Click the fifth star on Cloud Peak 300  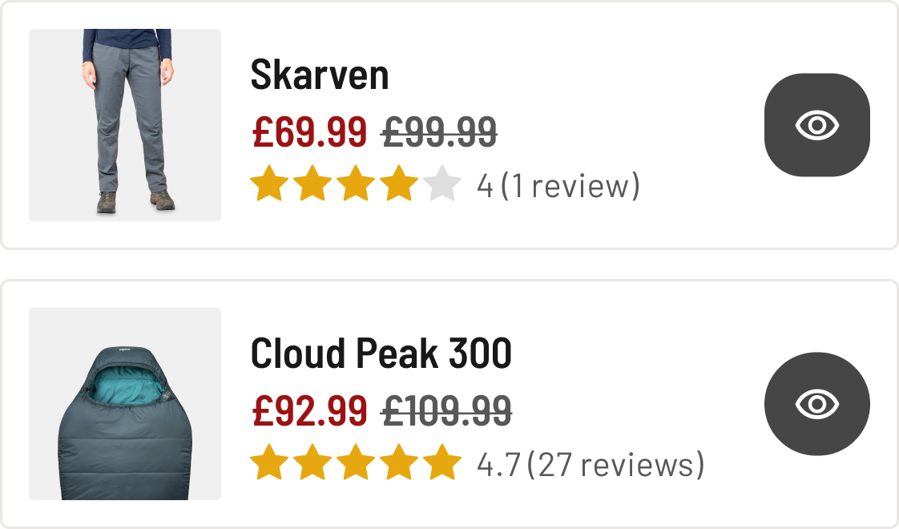click(442, 465)
